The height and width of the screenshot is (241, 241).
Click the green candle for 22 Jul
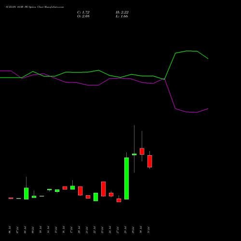[x=96, y=197]
